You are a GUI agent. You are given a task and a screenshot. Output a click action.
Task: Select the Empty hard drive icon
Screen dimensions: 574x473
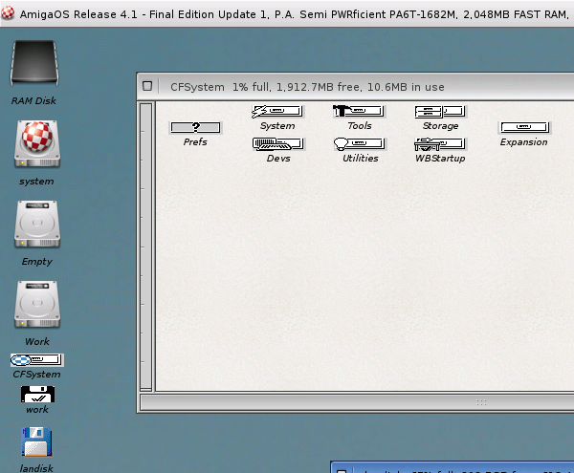point(37,224)
